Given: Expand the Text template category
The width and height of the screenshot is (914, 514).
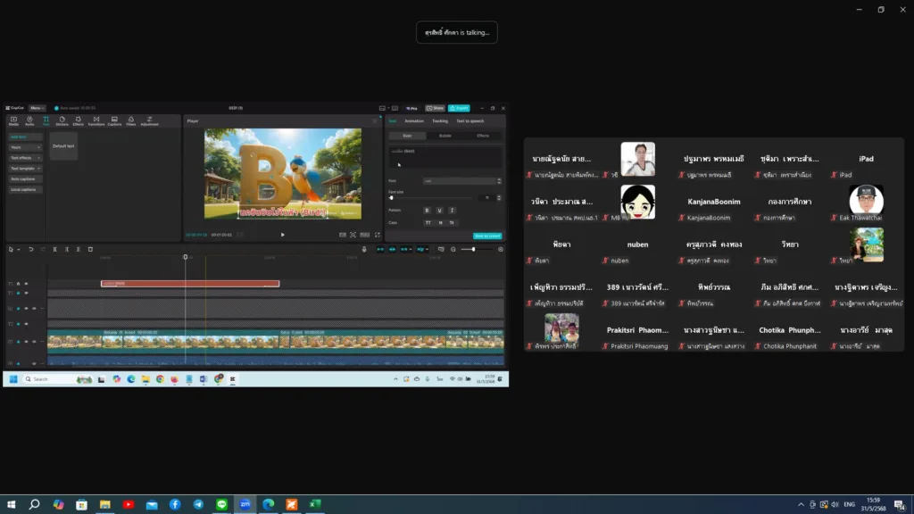Looking at the screenshot, I should (24, 168).
